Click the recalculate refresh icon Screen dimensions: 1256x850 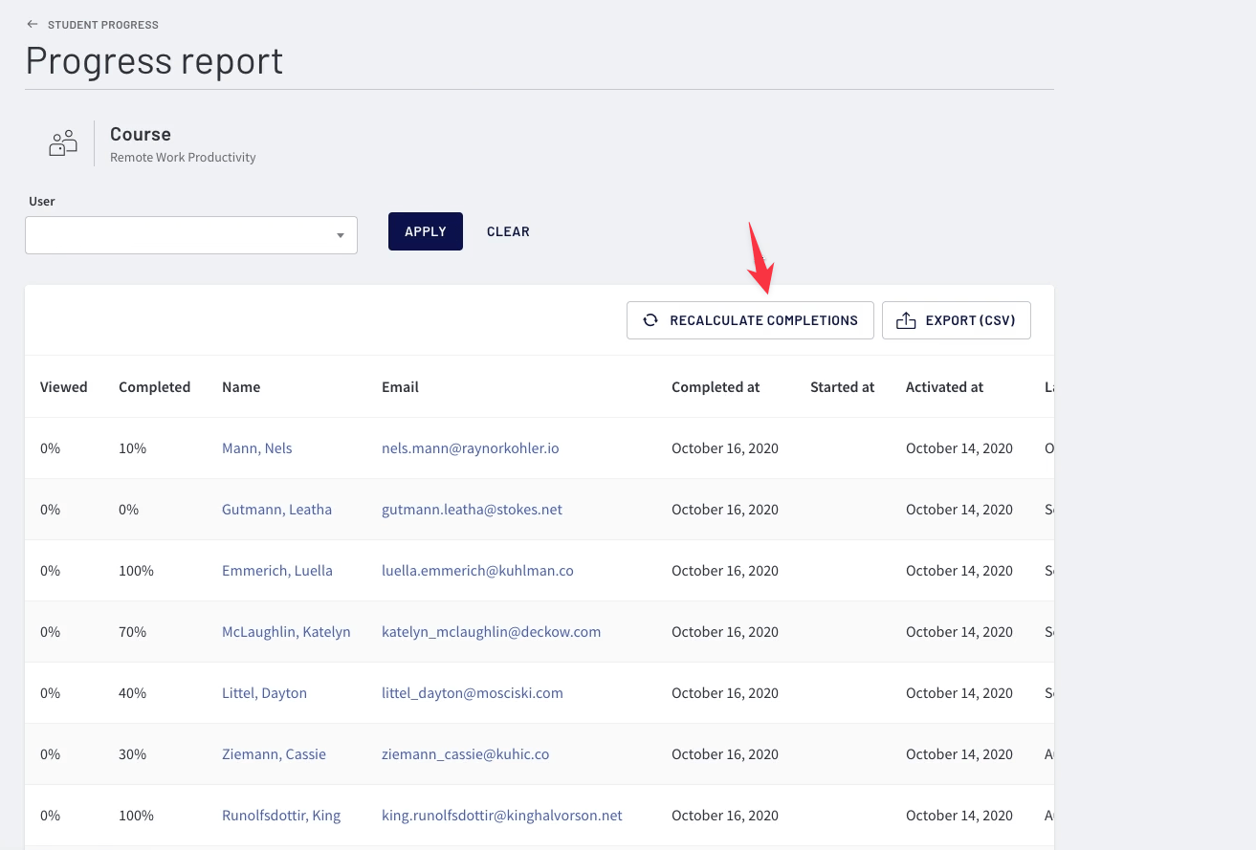650,320
